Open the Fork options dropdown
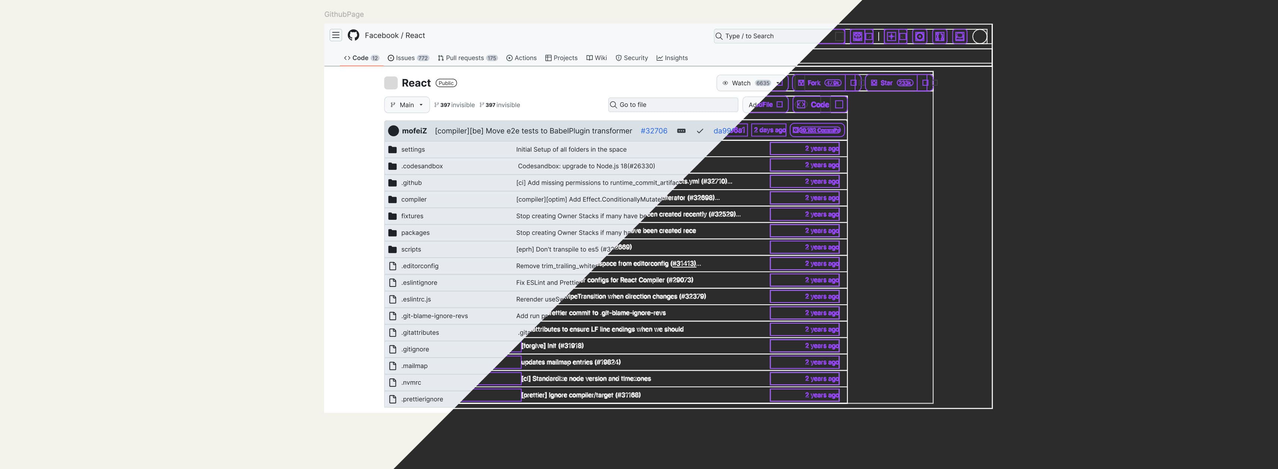The image size is (1278, 469). pyautogui.click(x=853, y=83)
